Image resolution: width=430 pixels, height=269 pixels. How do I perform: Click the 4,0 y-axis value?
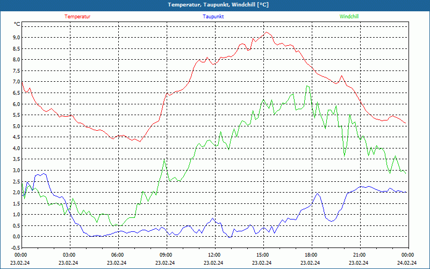pos(17,148)
